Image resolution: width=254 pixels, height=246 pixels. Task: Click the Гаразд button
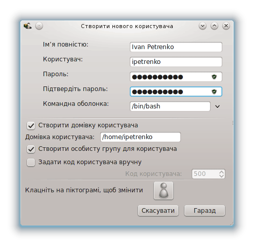coord(204,211)
